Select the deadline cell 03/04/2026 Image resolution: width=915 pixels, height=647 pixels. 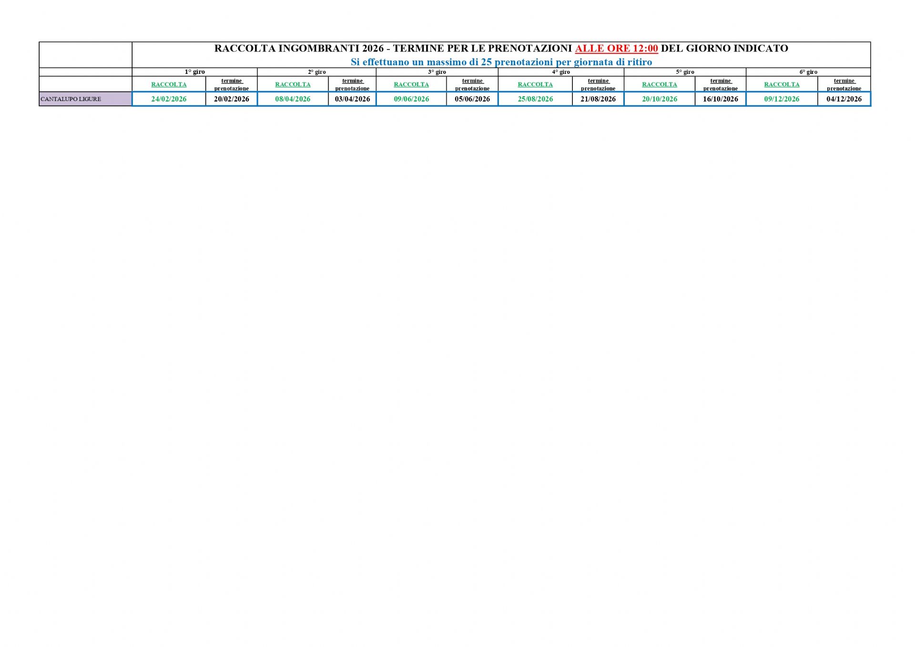(352, 99)
